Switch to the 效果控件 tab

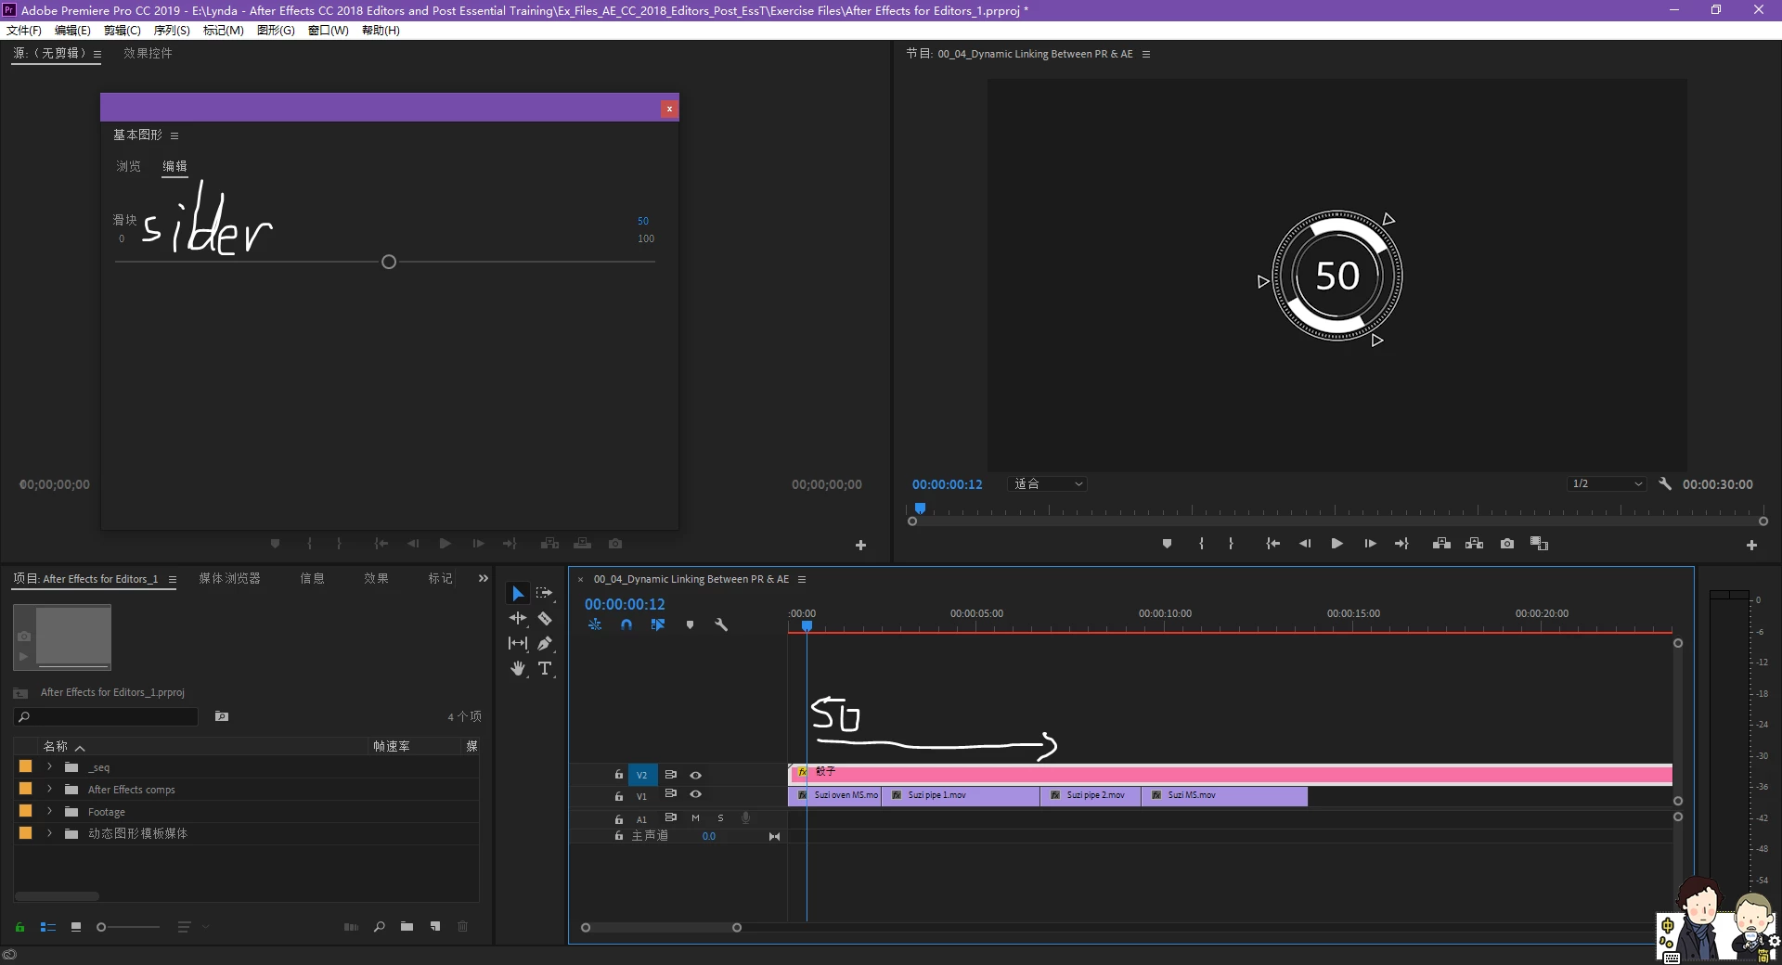click(148, 53)
